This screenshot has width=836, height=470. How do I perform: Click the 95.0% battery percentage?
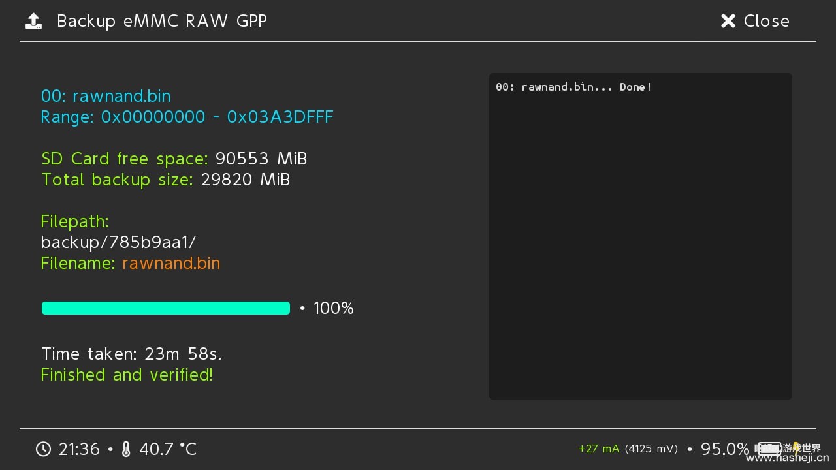pyautogui.click(x=725, y=449)
